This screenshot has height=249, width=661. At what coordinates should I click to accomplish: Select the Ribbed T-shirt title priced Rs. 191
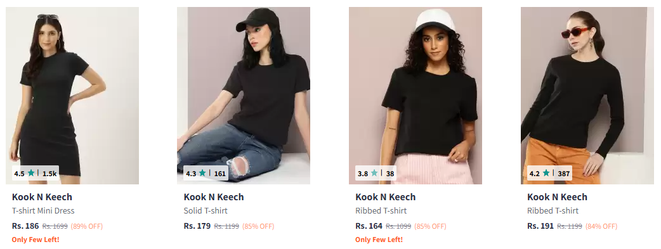[553, 210]
